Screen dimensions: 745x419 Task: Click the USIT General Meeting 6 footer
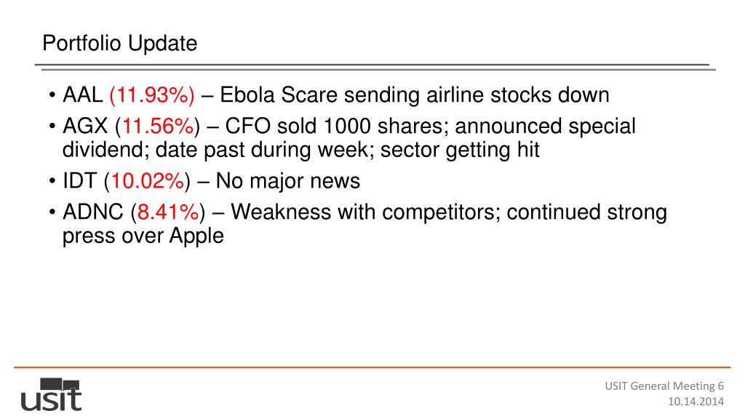pyautogui.click(x=664, y=386)
